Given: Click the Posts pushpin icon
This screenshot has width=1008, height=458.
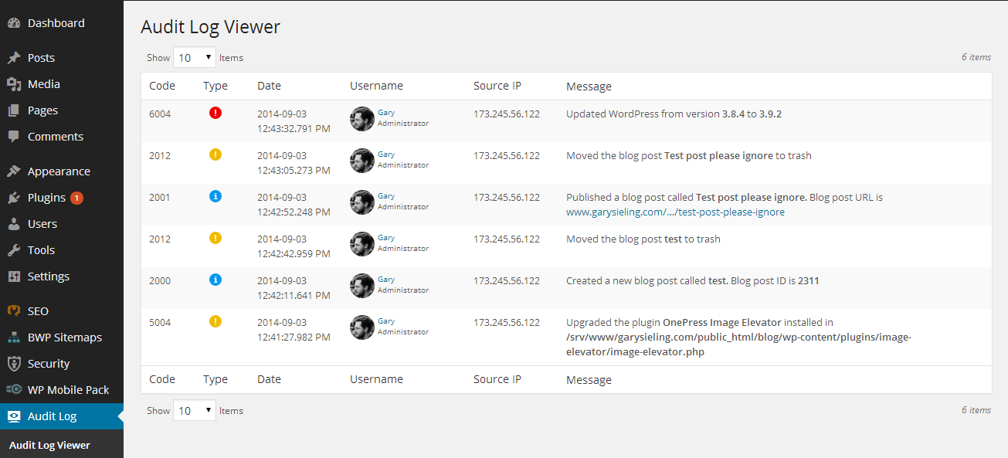Looking at the screenshot, I should 14,58.
